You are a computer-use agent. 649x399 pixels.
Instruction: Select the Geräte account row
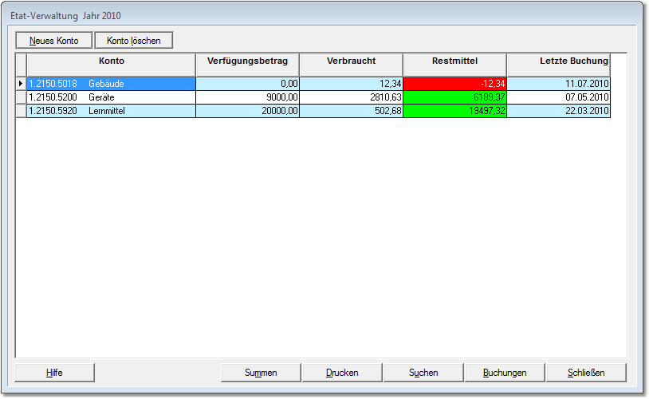pyautogui.click(x=111, y=97)
